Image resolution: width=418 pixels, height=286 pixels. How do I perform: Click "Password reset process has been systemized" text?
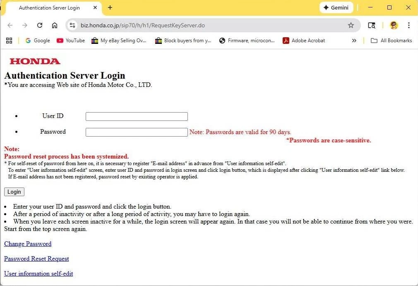click(x=66, y=156)
